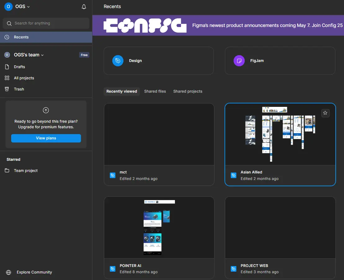The width and height of the screenshot is (344, 280).
Task: Click the Drafts file icon
Action: pos(7,67)
